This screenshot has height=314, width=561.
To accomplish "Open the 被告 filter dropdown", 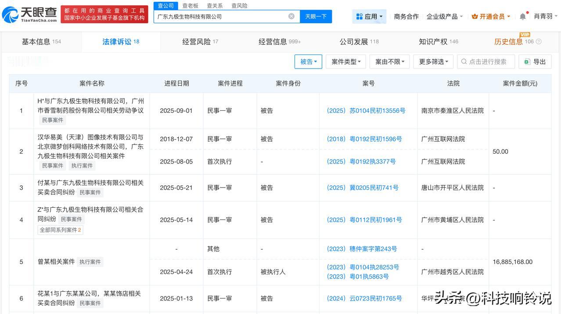I will [308, 61].
